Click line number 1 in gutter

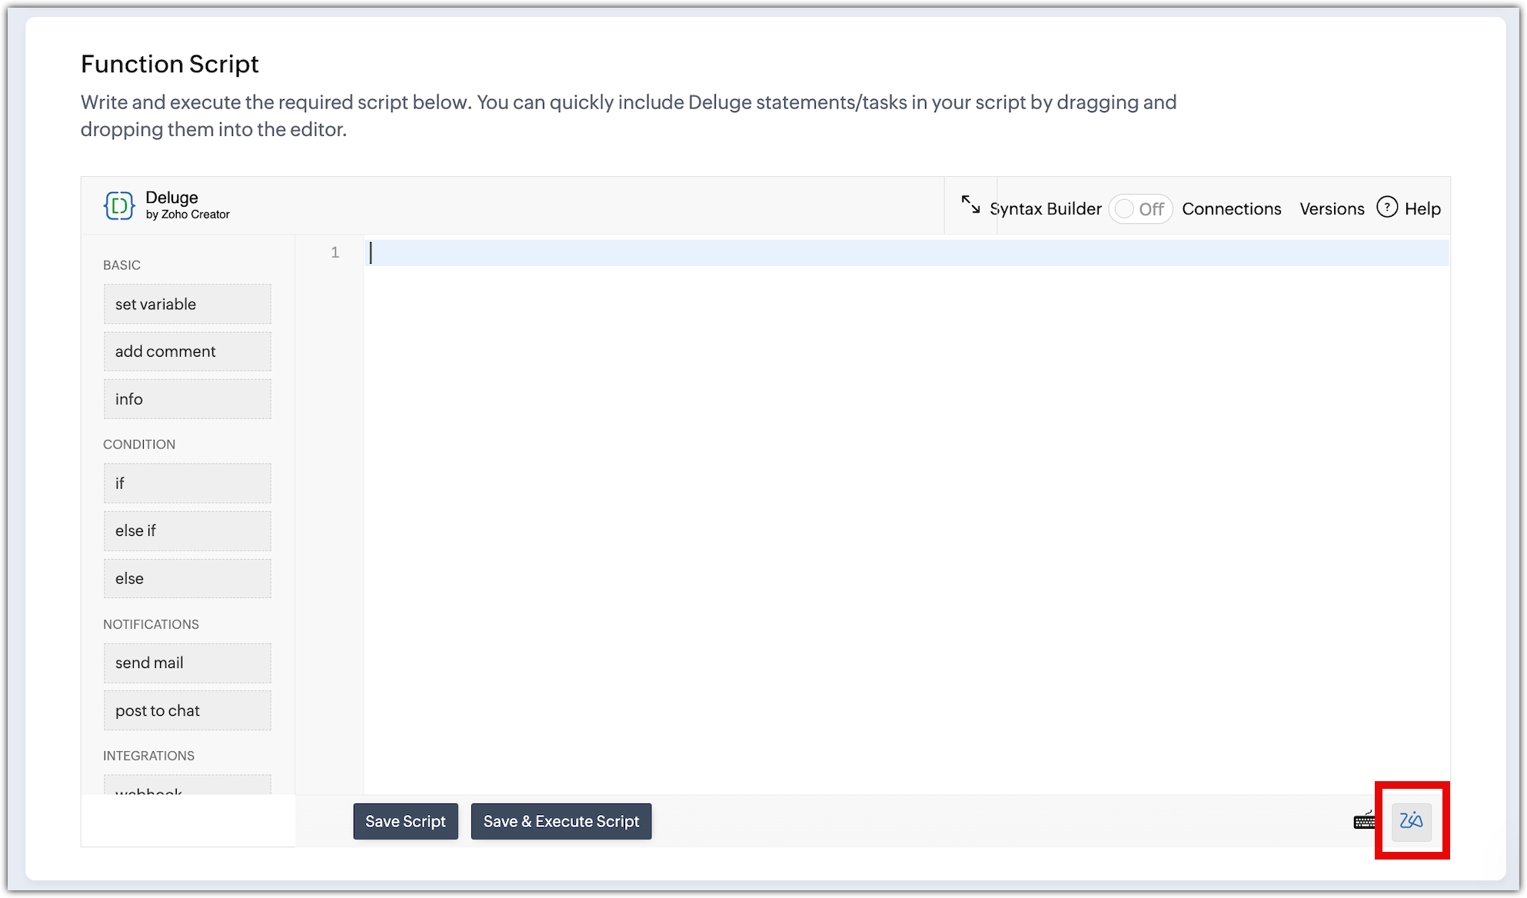335,253
